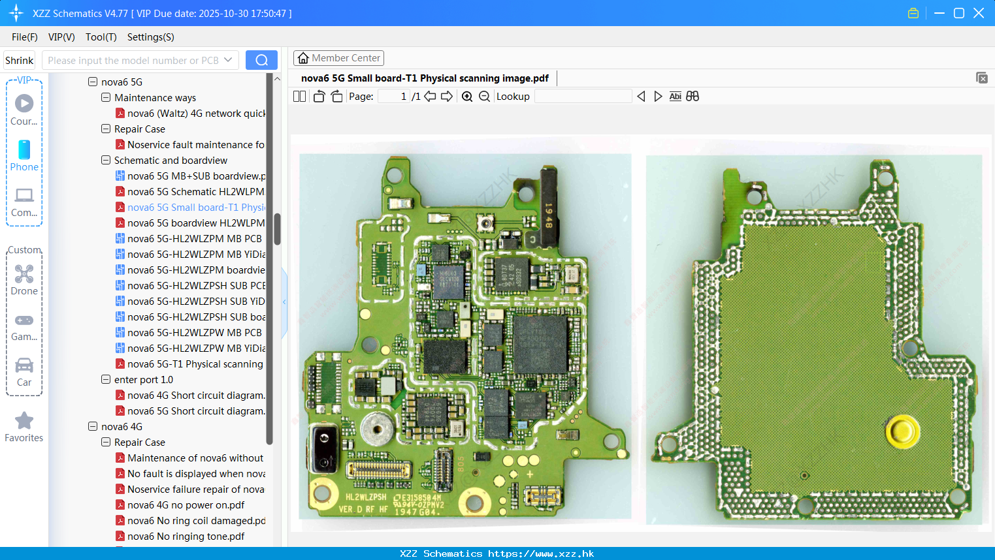Click the search magnifier button
This screenshot has height=560, width=995.
coord(261,60)
